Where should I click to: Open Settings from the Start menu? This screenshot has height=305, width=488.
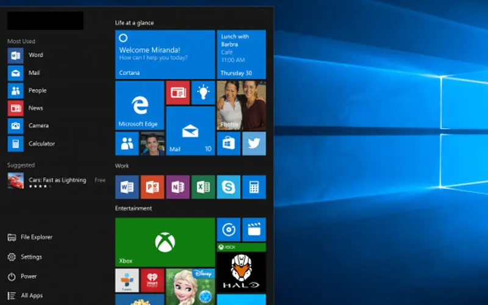24,257
